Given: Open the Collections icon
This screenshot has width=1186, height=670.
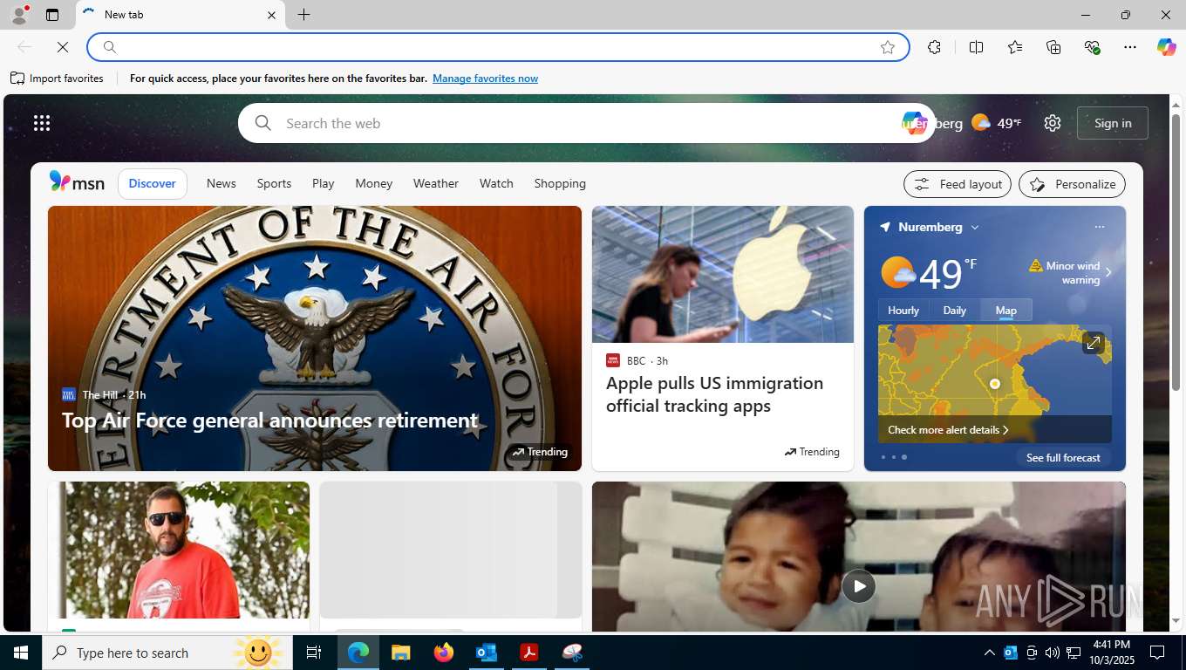Looking at the screenshot, I should point(1053,47).
